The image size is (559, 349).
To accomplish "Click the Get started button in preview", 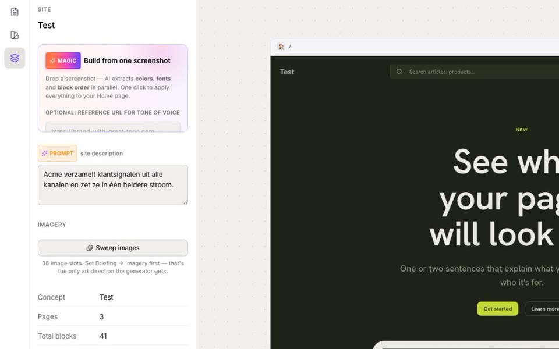I will tap(497, 309).
